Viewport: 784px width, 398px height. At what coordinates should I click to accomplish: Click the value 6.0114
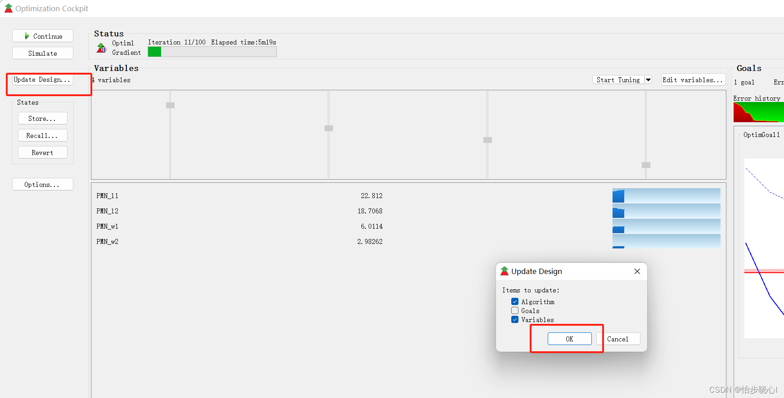(371, 226)
